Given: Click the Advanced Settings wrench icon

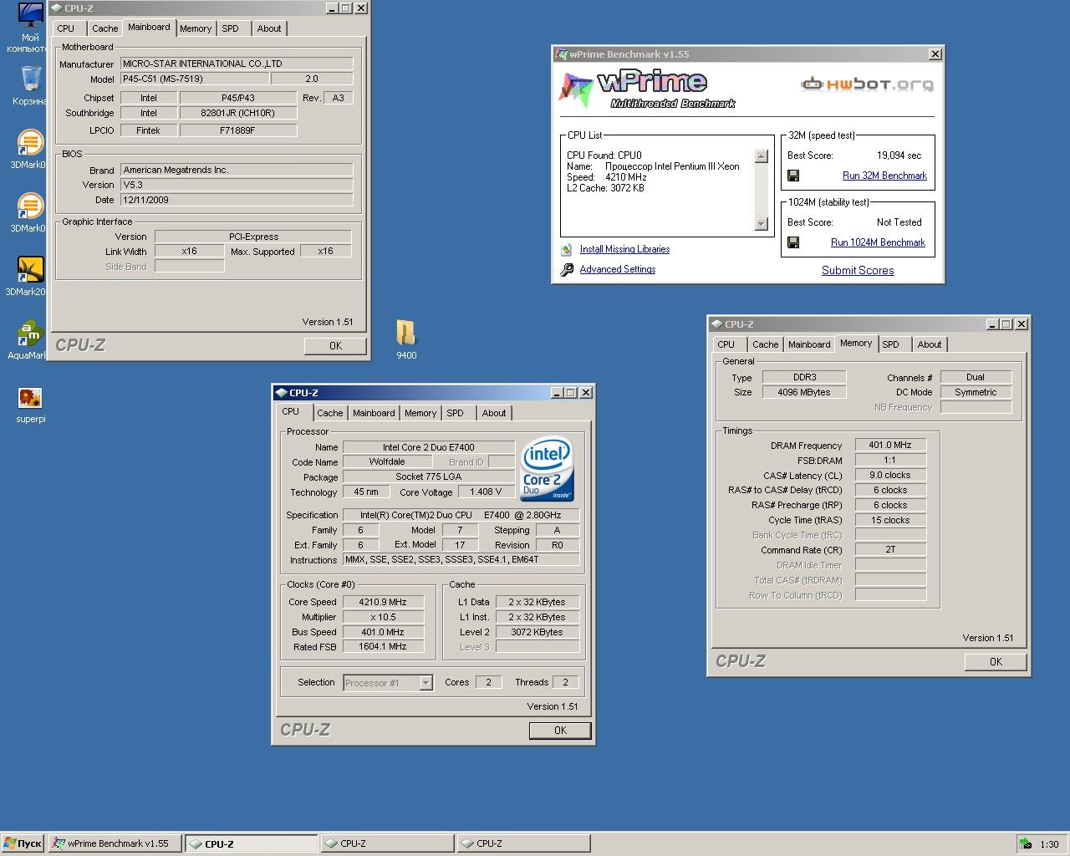Looking at the screenshot, I should (x=567, y=269).
